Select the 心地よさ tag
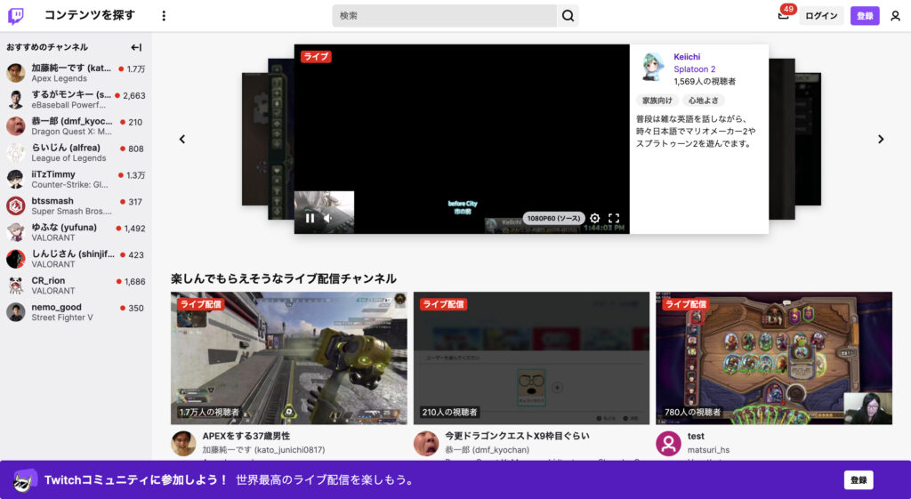Image resolution: width=911 pixels, height=499 pixels. [703, 101]
